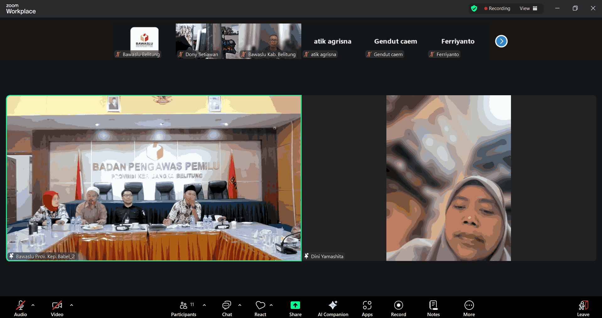Select the atik agrisna participant tile
602x318 pixels.
(x=333, y=41)
